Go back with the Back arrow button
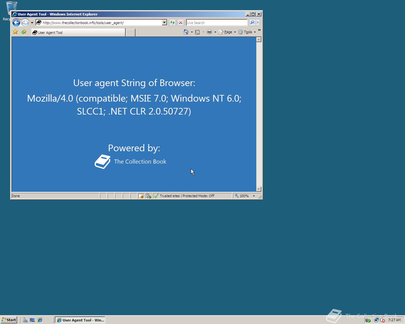This screenshot has width=405, height=324. point(16,22)
